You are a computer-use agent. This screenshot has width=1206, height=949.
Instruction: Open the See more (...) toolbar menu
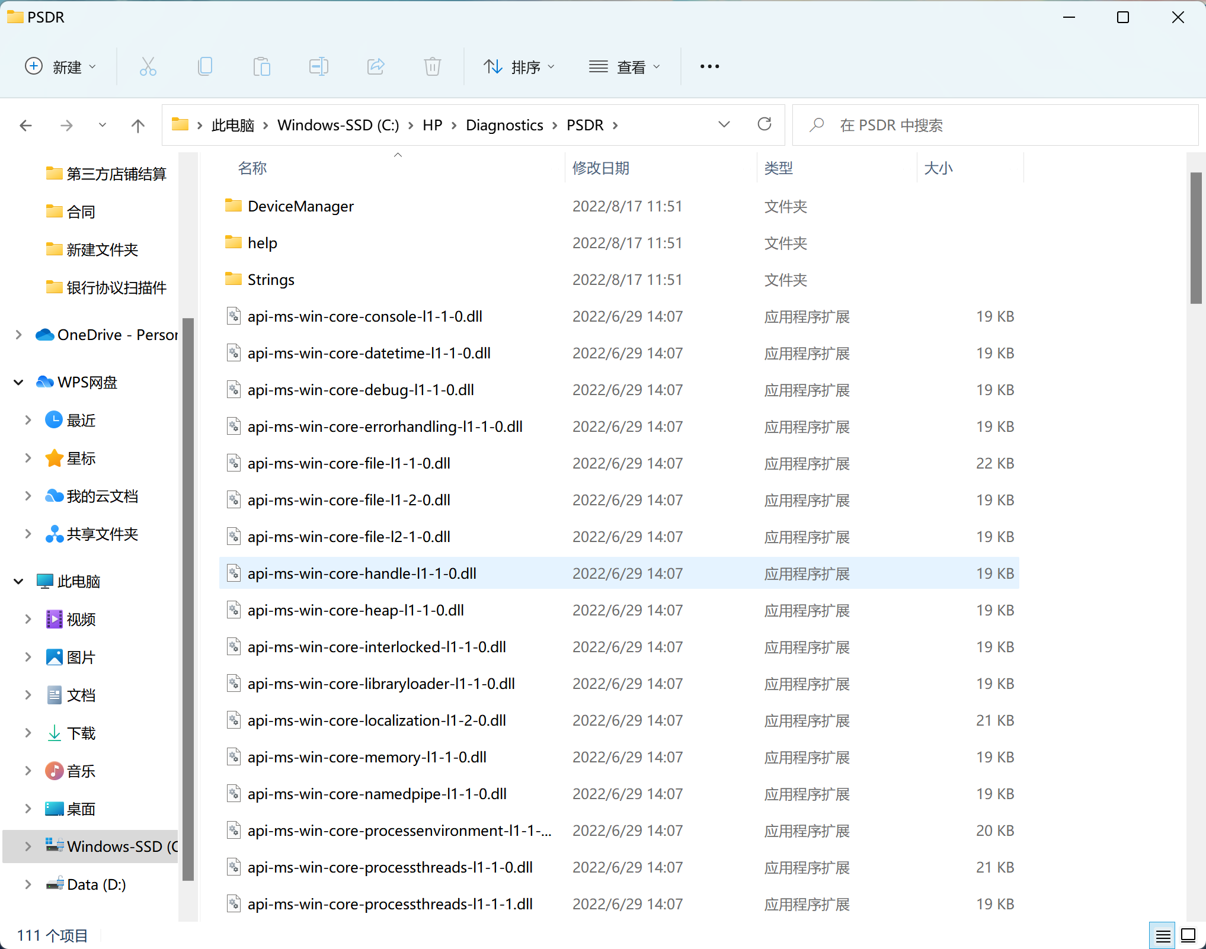709,66
